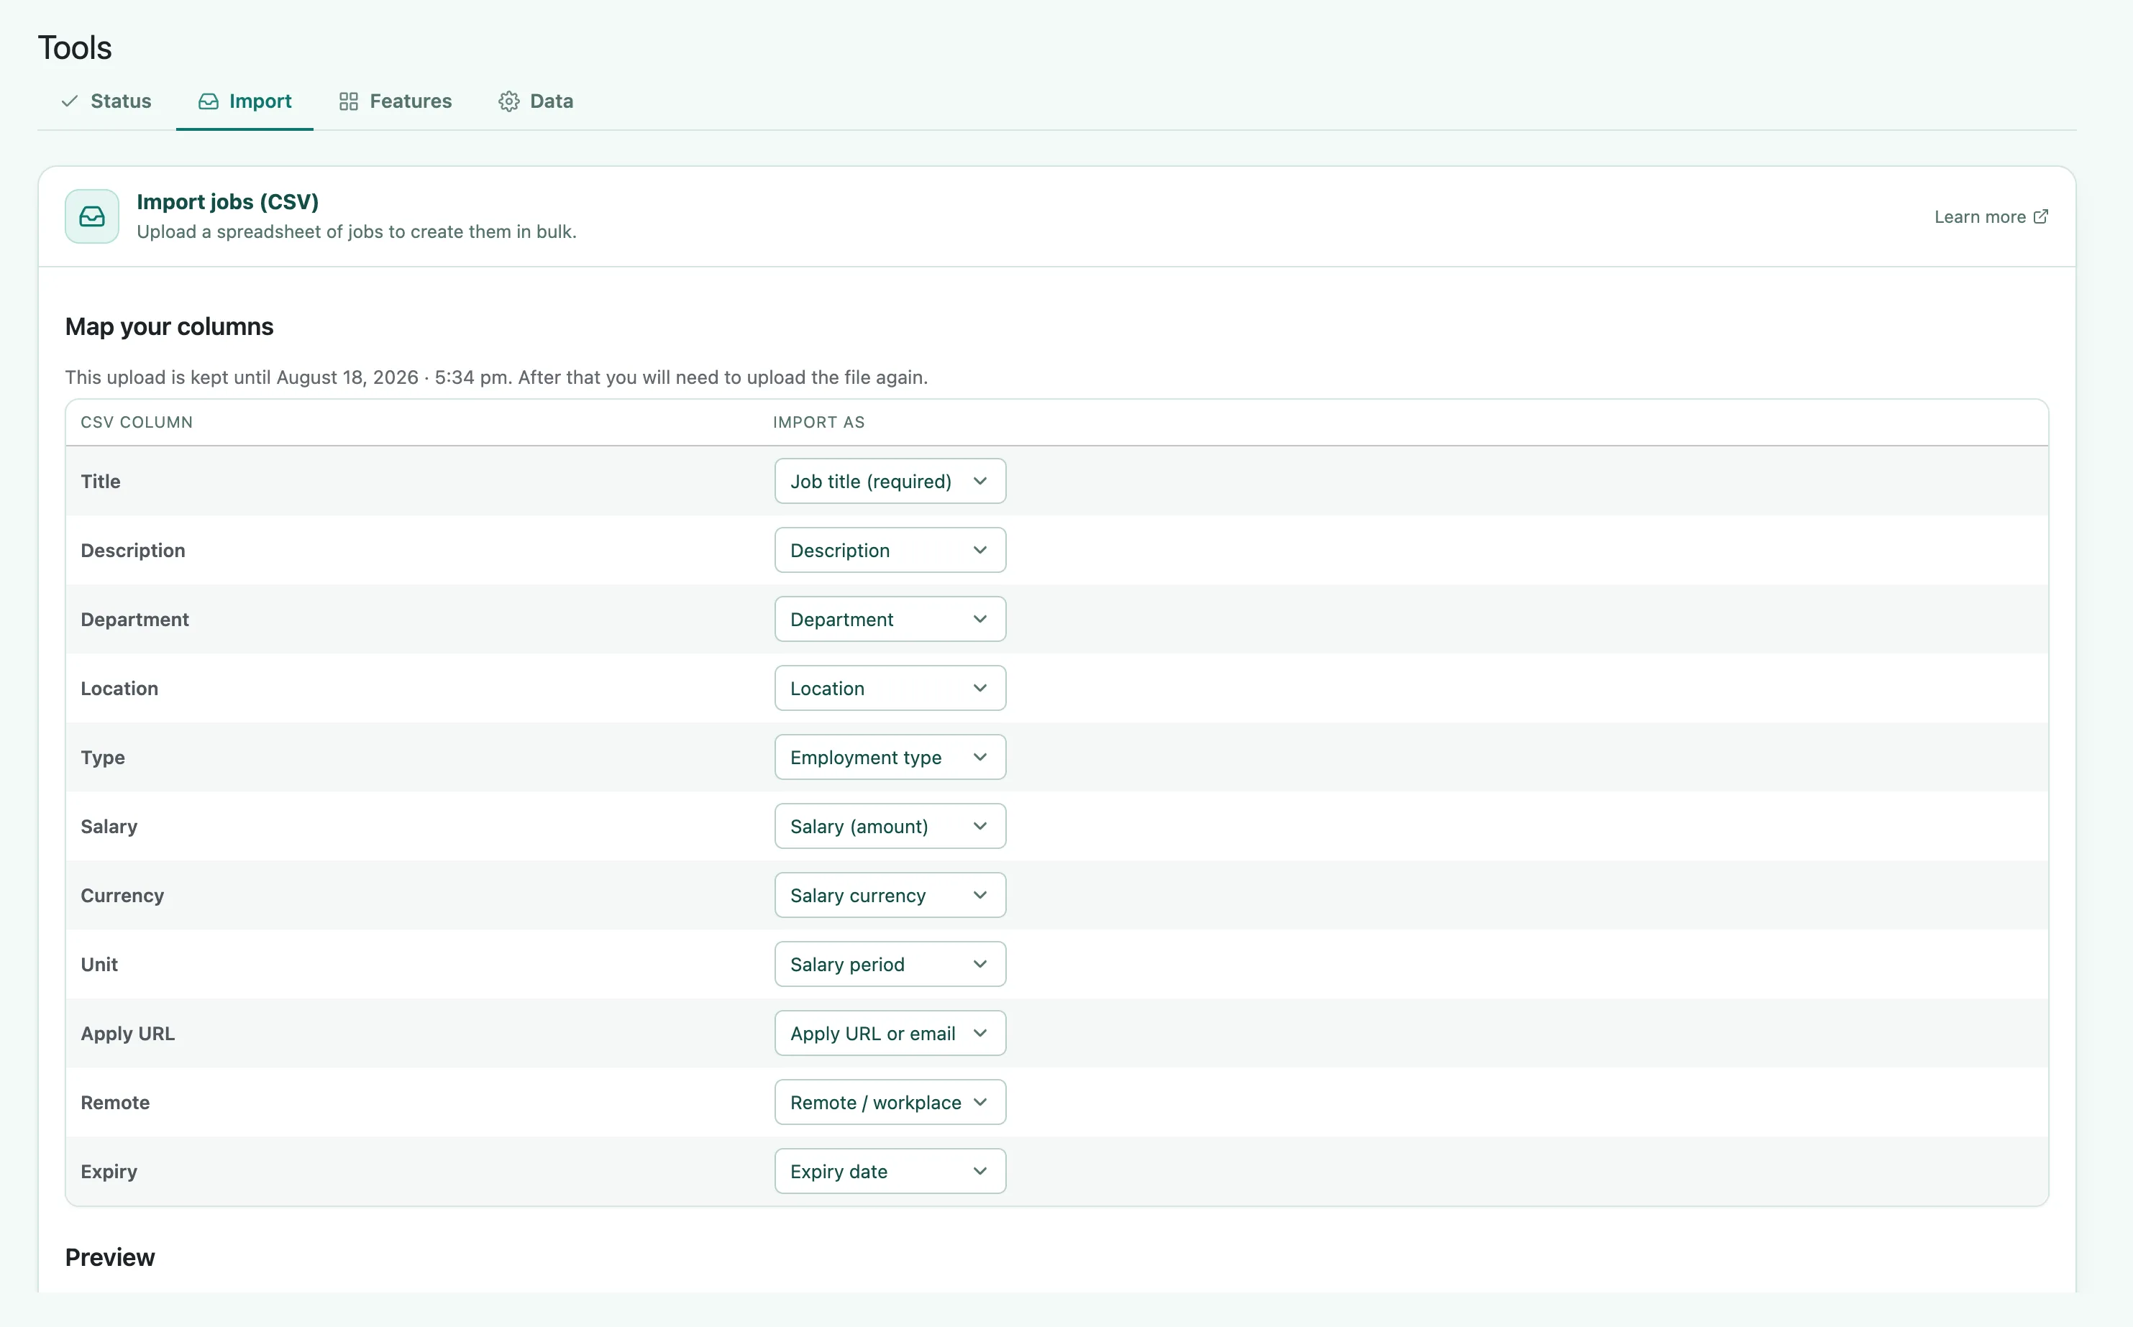Click the Import jobs inbox icon
The height and width of the screenshot is (1327, 2133).
[x=92, y=216]
